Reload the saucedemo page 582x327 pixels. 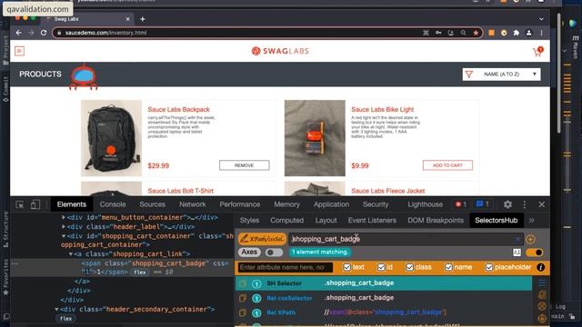click(x=44, y=33)
